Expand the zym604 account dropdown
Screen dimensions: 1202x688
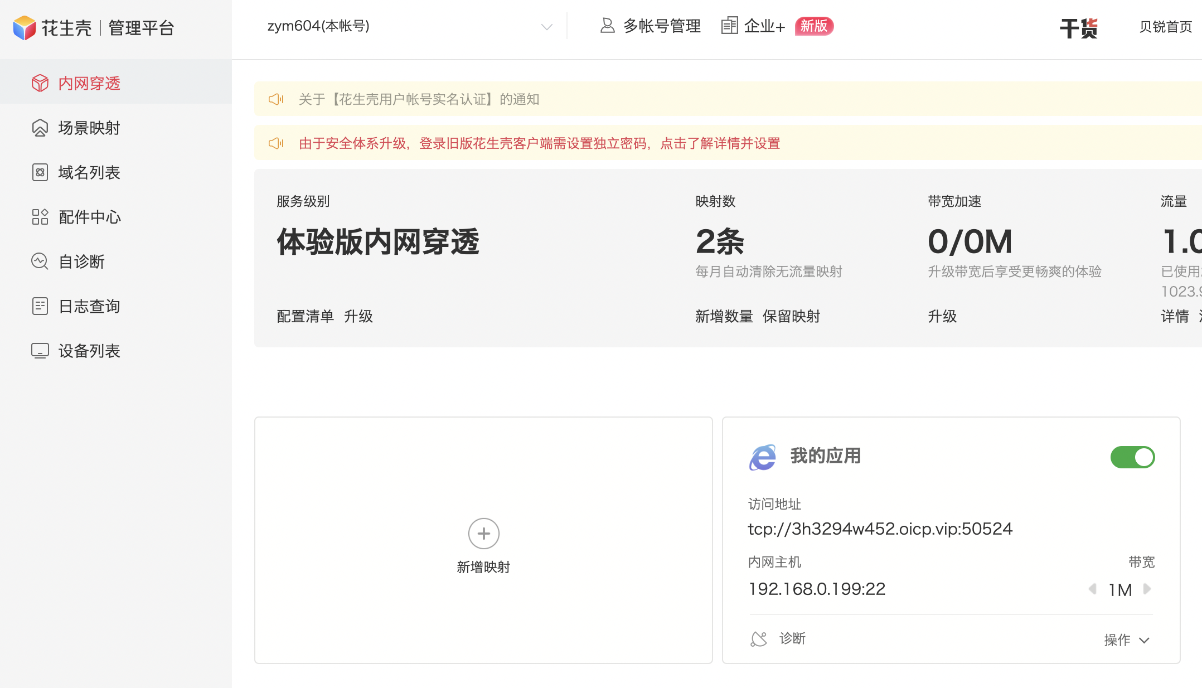[546, 27]
